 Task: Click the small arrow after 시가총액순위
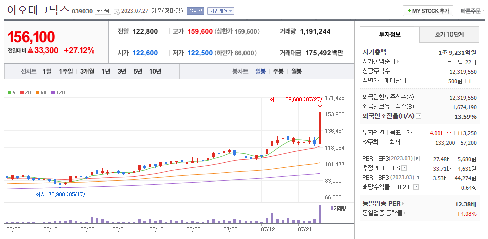tap(398, 62)
